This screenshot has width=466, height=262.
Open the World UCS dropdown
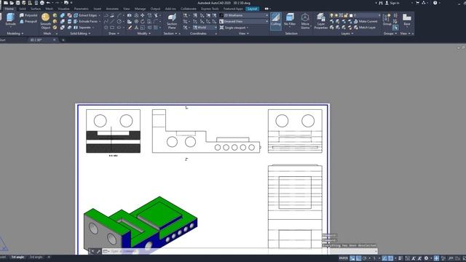205,28
